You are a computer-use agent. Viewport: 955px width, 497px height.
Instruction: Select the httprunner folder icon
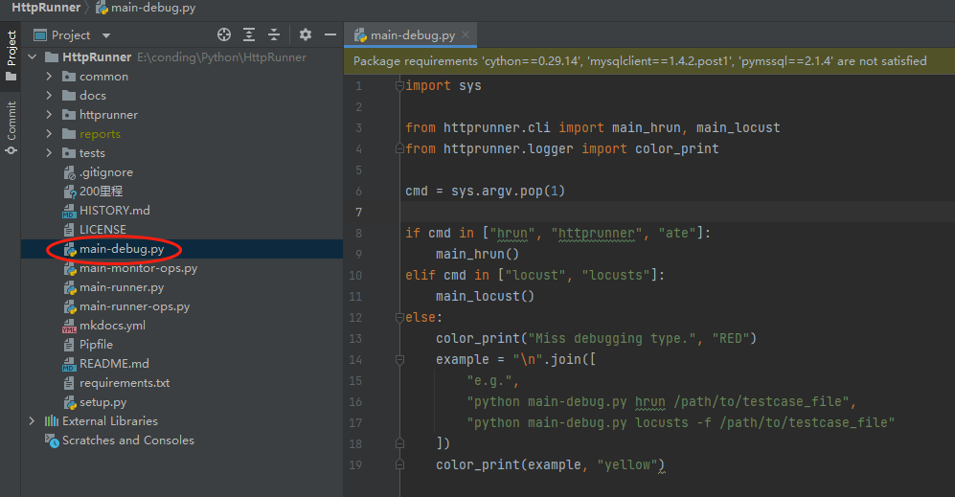69,115
